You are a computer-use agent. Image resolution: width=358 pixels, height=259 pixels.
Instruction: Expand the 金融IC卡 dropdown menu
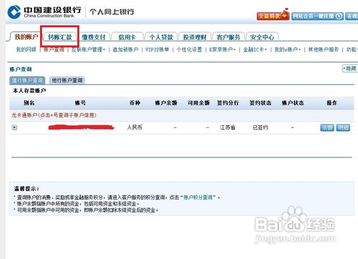pyautogui.click(x=255, y=49)
